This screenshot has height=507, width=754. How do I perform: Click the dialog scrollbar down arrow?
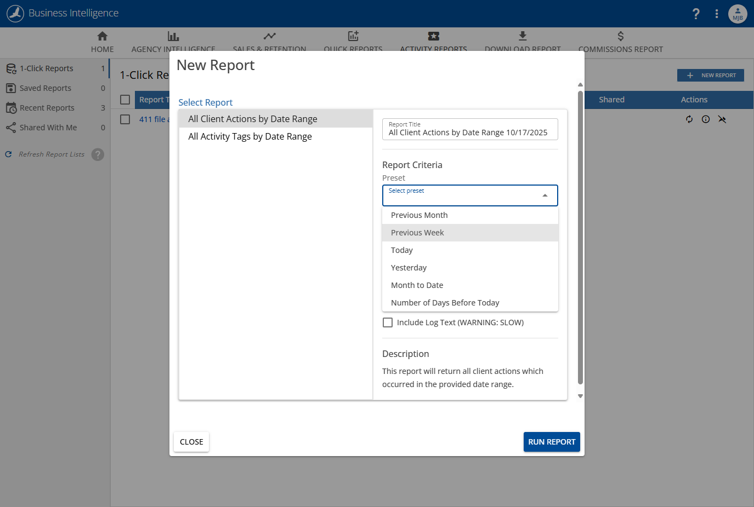click(x=580, y=396)
